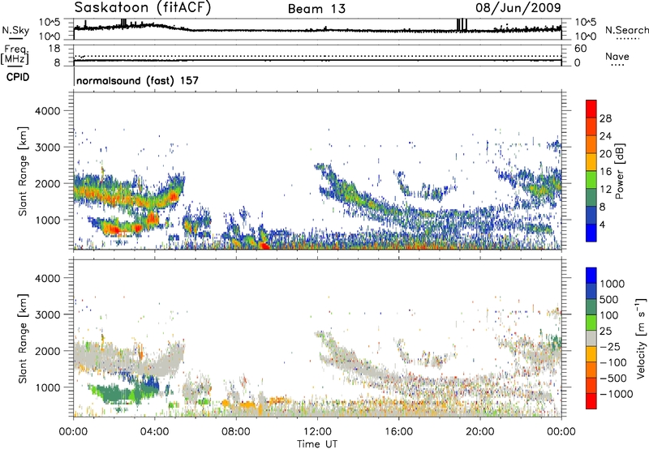Click the "60" Nave axis tick
649x449 pixels.
pos(580,49)
